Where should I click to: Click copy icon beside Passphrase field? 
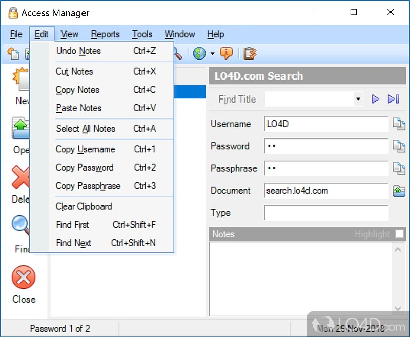click(399, 168)
